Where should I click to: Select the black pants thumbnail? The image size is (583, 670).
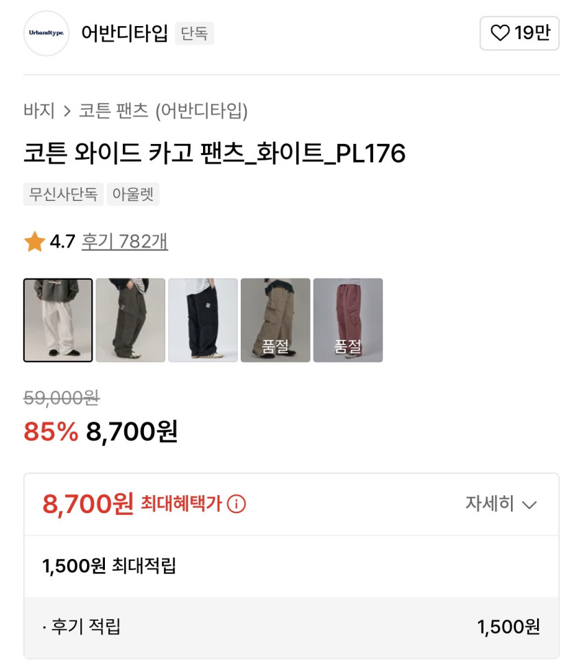[203, 320]
